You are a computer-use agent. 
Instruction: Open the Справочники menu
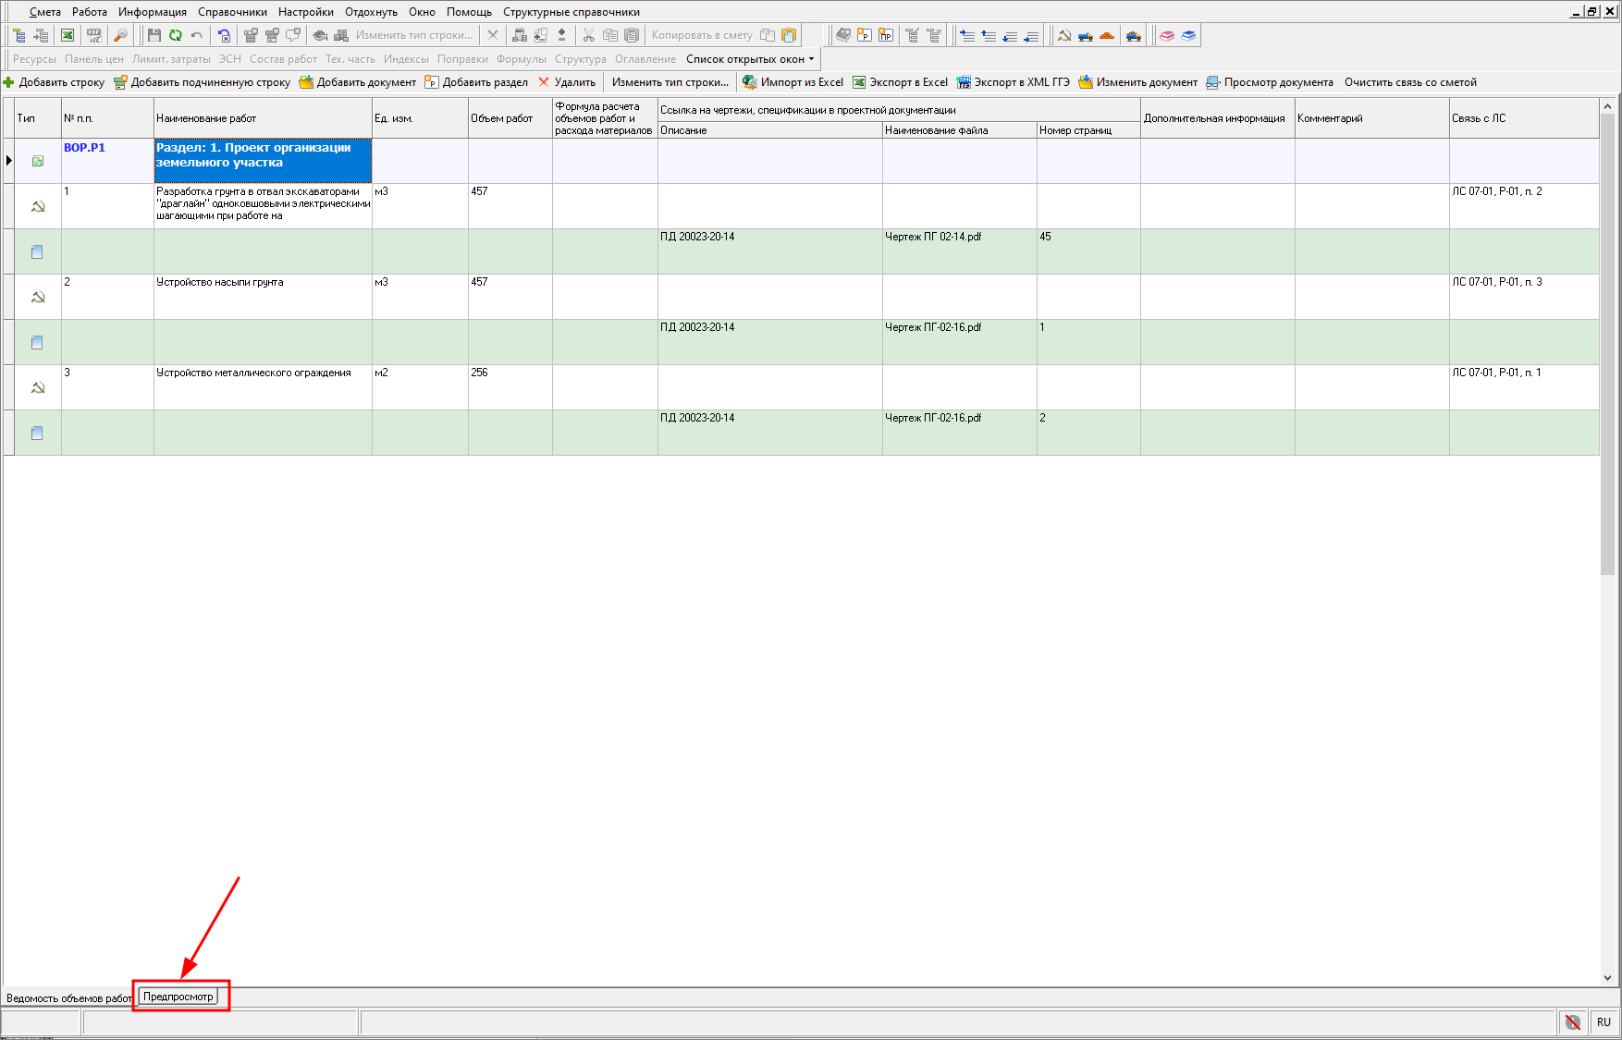coord(232,12)
